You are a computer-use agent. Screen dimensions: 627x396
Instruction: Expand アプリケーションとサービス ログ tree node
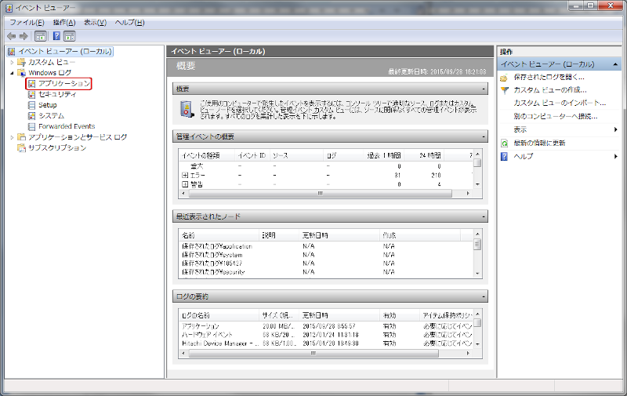coord(12,137)
